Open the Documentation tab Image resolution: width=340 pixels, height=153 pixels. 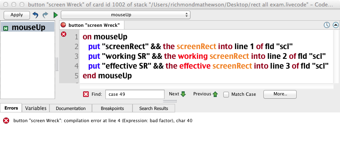(x=71, y=108)
